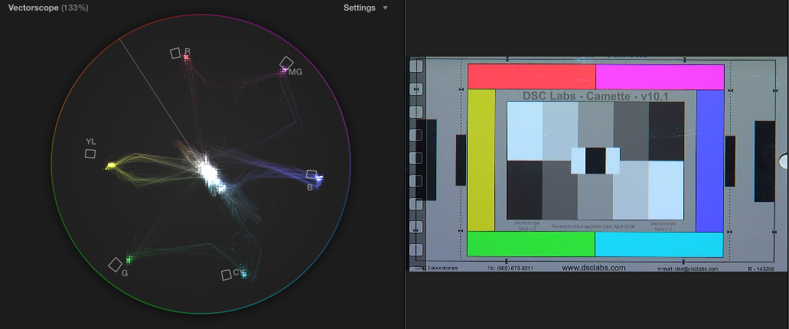Click the yellow YL target box
789x329 pixels.
(x=90, y=154)
